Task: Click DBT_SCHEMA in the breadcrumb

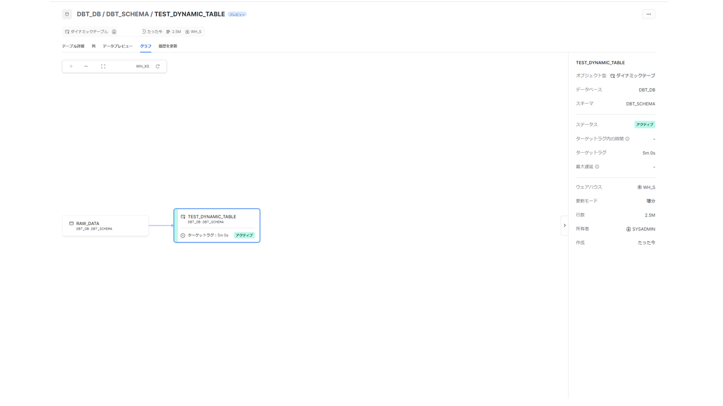Action: [128, 14]
